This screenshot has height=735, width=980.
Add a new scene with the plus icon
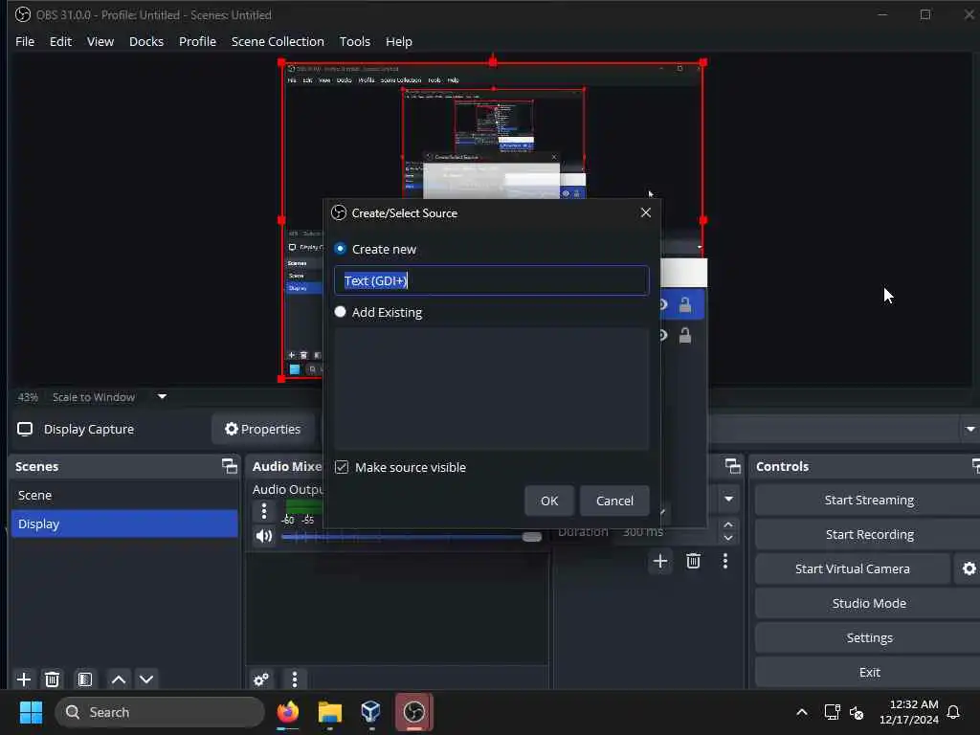tap(24, 679)
